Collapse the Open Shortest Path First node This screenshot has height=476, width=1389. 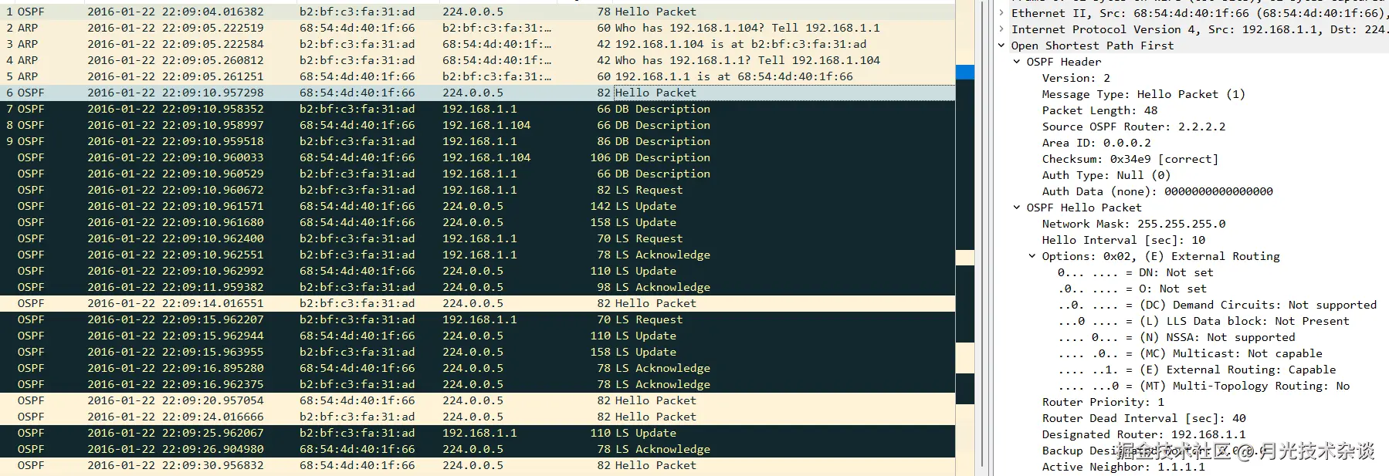click(1001, 46)
